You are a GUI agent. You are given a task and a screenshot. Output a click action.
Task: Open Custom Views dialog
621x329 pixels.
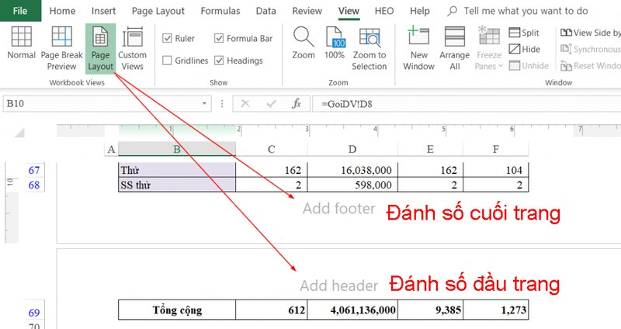tap(132, 48)
